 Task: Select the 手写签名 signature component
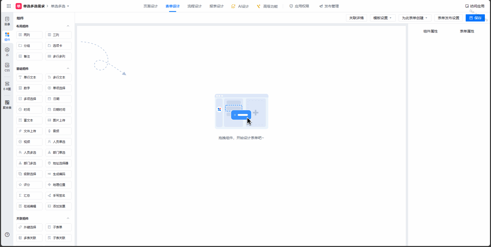point(58,195)
